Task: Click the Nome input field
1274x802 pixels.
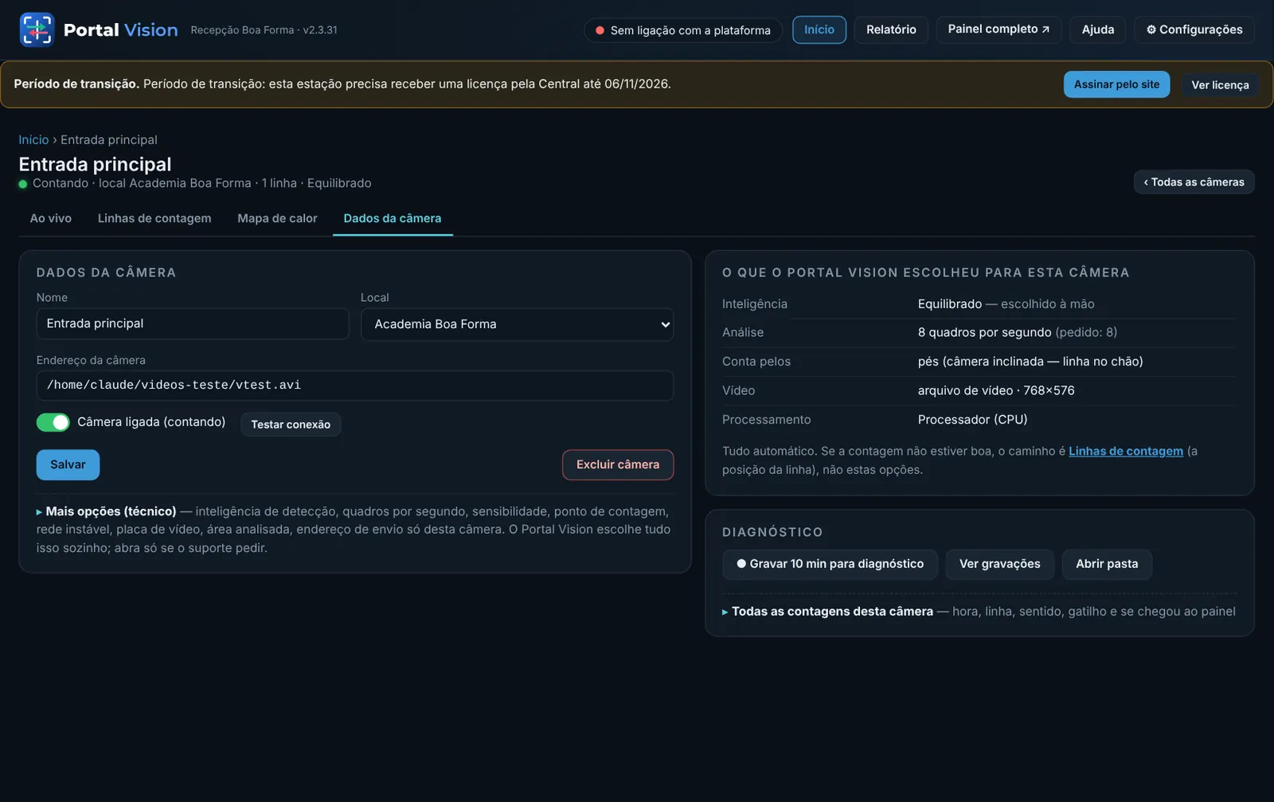Action: click(x=193, y=324)
